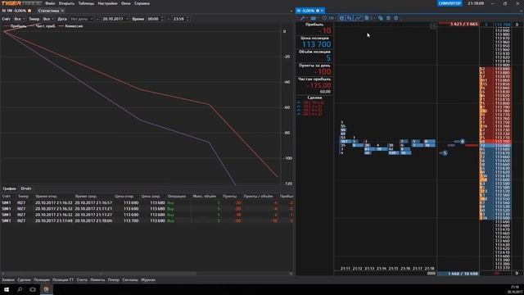The image size is (524, 295).
Task: Select trade row closed at 21:17:27
Action: pos(147,215)
